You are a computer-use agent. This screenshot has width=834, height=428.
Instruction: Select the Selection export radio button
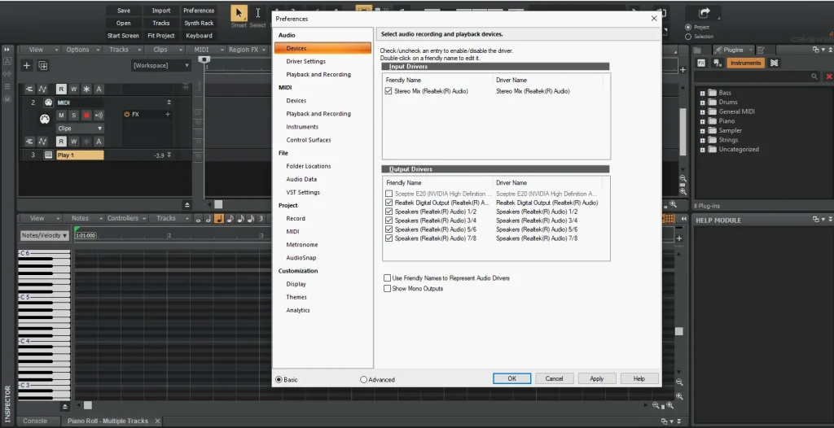click(x=688, y=37)
